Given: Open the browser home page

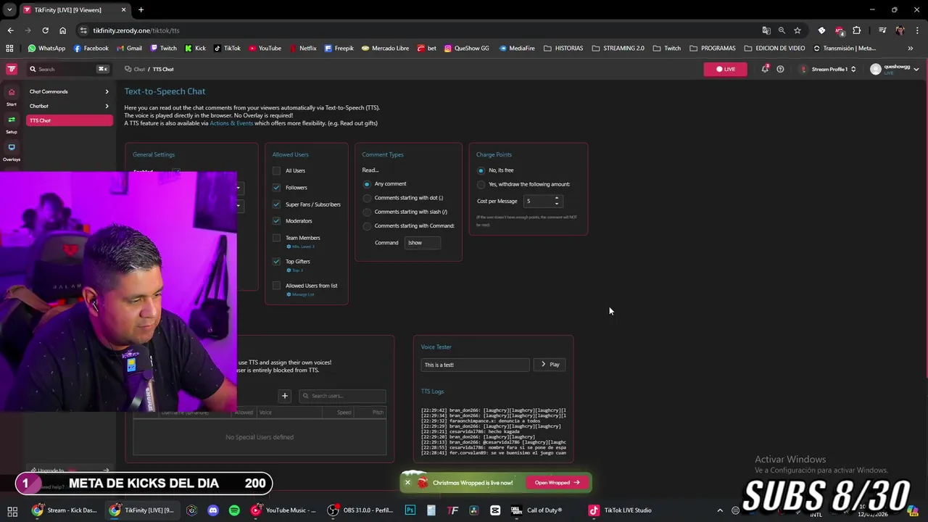Looking at the screenshot, I should tap(62, 30).
